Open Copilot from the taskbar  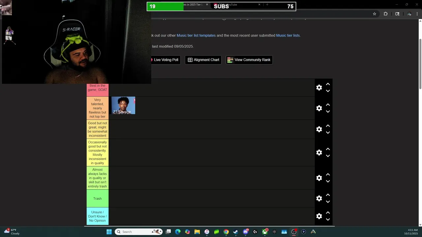point(187,232)
